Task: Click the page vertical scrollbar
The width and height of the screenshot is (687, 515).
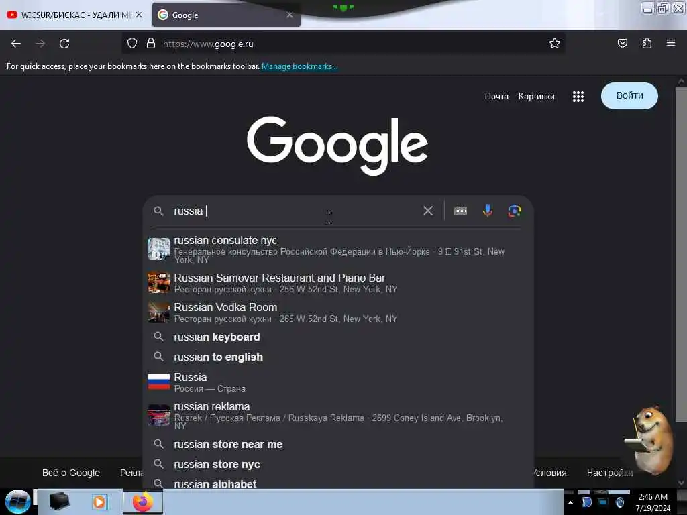Action: coord(681,254)
